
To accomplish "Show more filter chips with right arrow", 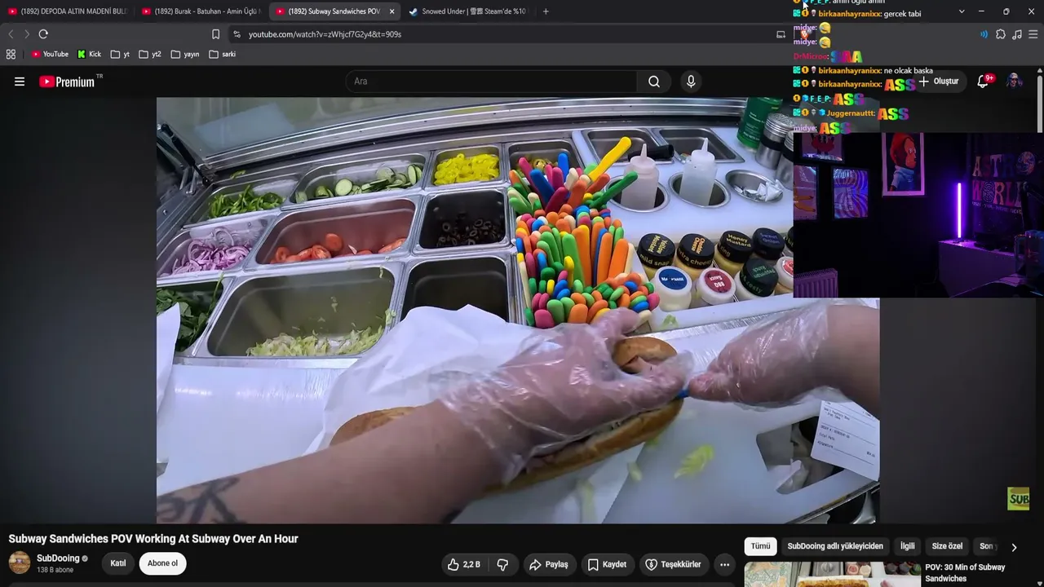I will tap(1014, 547).
